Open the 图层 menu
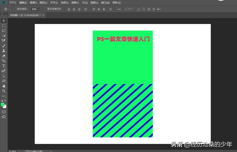The image size is (237, 152). tap(43, 3)
